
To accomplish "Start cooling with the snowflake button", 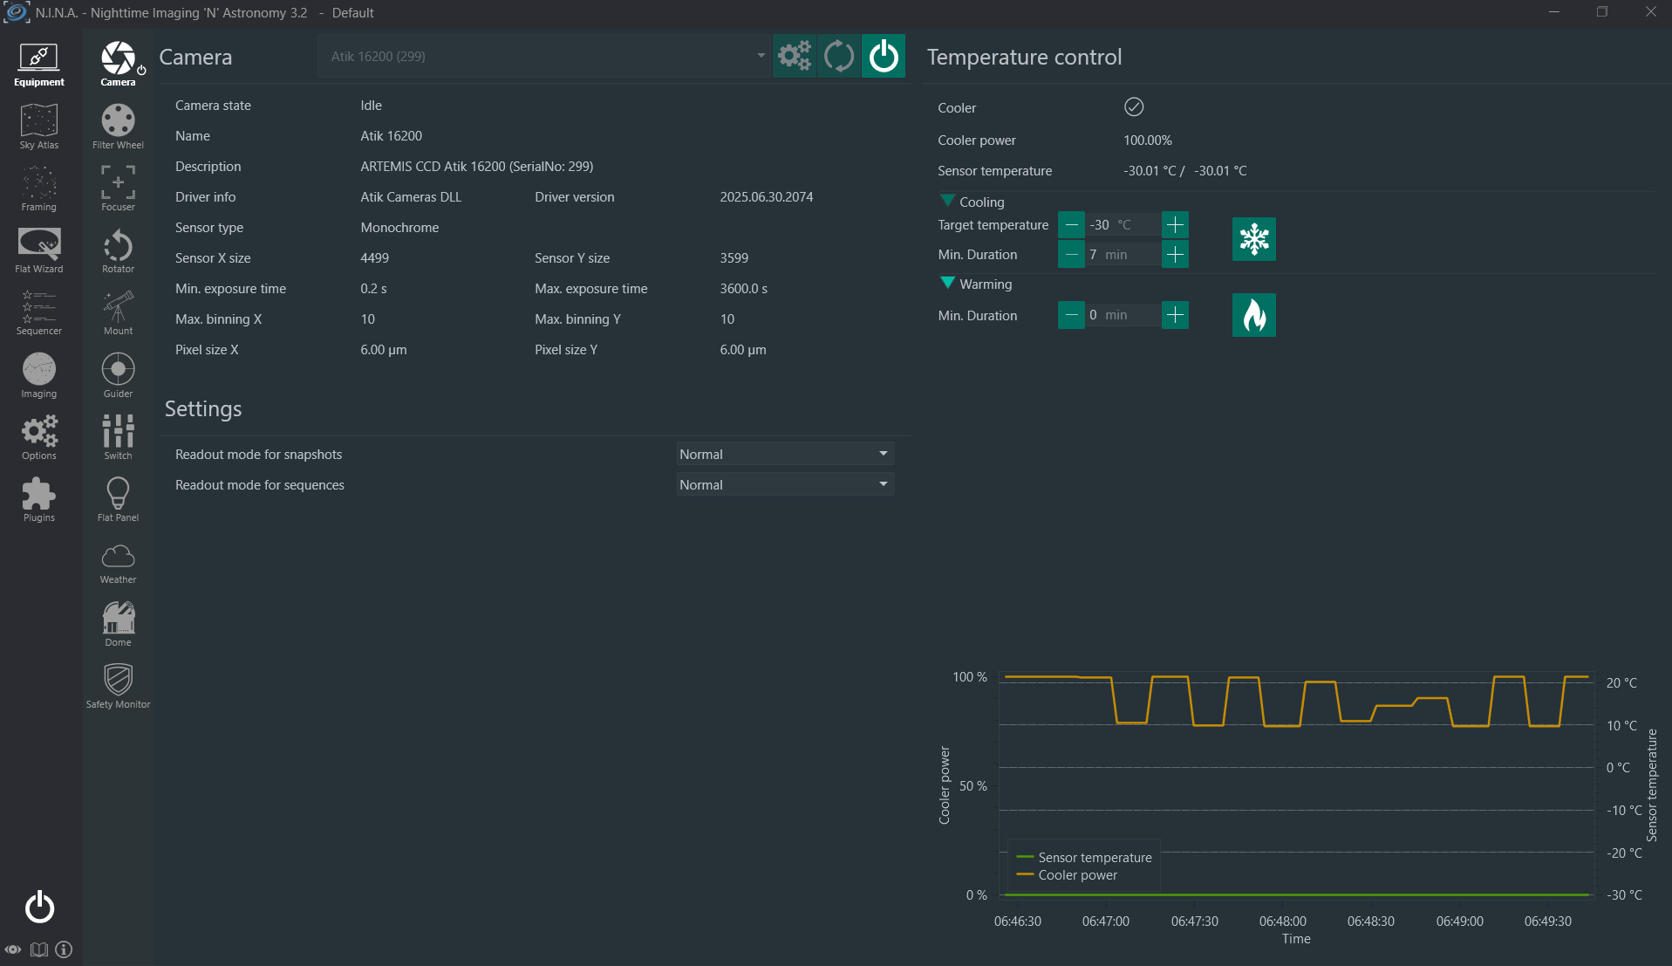I will [x=1253, y=239].
